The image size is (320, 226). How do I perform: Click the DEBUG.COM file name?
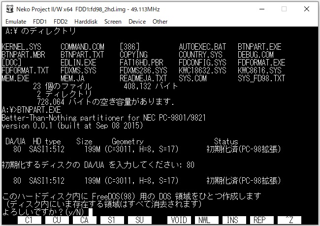256,55
